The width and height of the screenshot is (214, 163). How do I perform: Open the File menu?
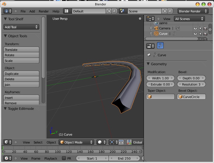click(x=23, y=11)
